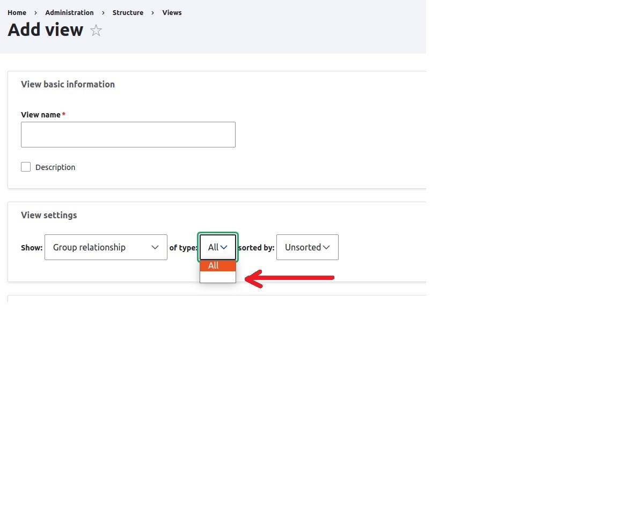Open the sorted by dropdown showing Unsorted
637x525 pixels.
coord(307,247)
